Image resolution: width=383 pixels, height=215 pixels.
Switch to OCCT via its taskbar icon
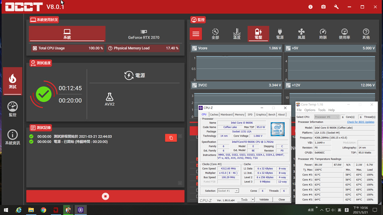point(56,210)
